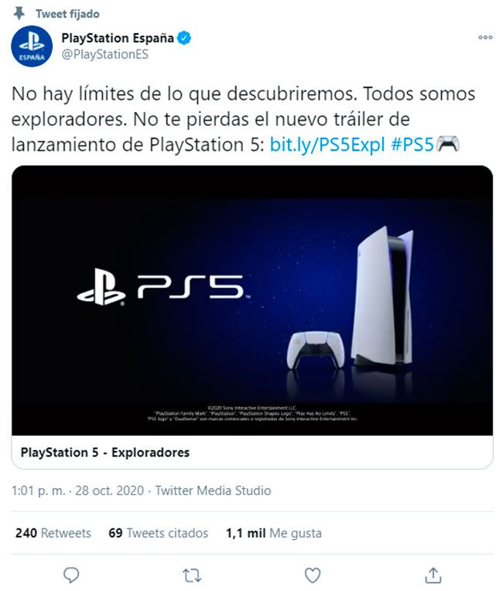The width and height of the screenshot is (503, 591).
Task: Open the #PS5 hashtag
Action: (x=412, y=145)
